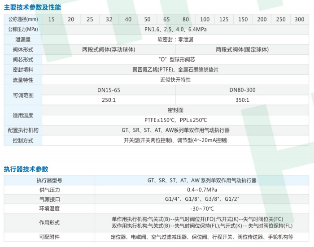The height and width of the screenshot is (247, 314).
Task: Click the 100 value in nominal diameter row
Action: point(205,19)
